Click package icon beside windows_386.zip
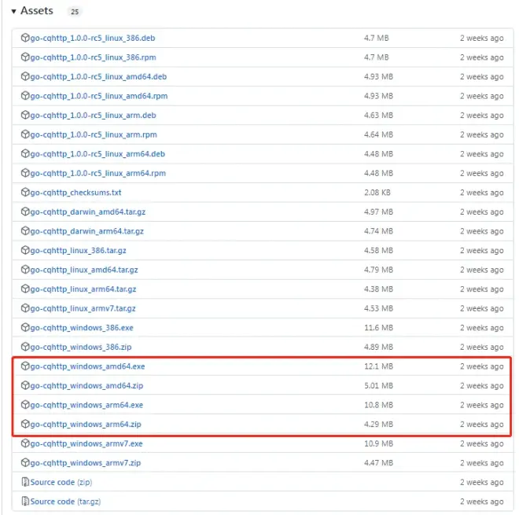 (x=25, y=347)
